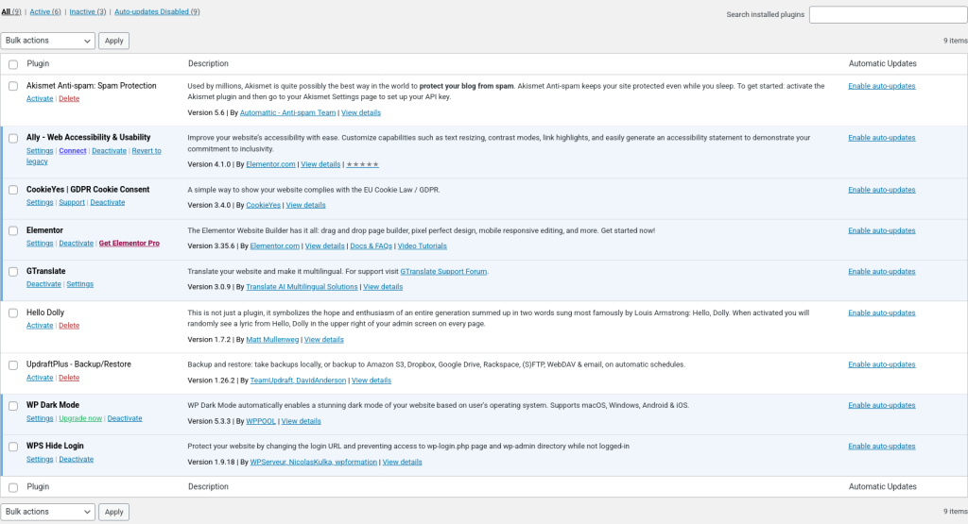
Task: Deactivate the CookieYes plugin
Action: point(107,202)
